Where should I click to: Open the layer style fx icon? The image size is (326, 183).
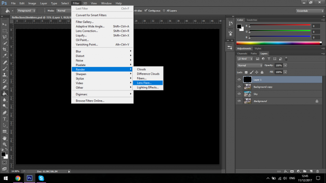pyautogui.click(x=285, y=171)
